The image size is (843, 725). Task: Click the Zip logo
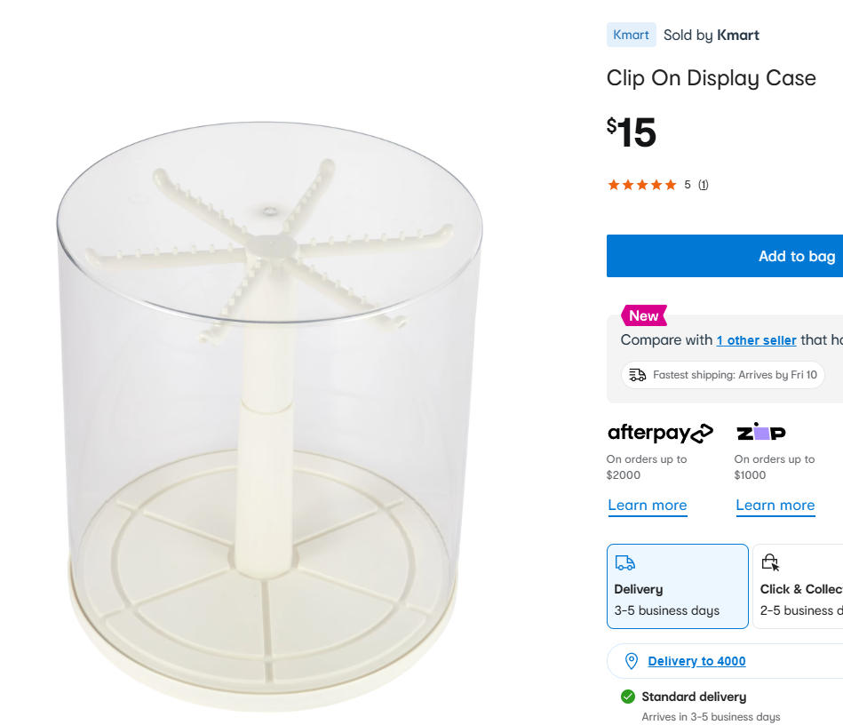(760, 432)
